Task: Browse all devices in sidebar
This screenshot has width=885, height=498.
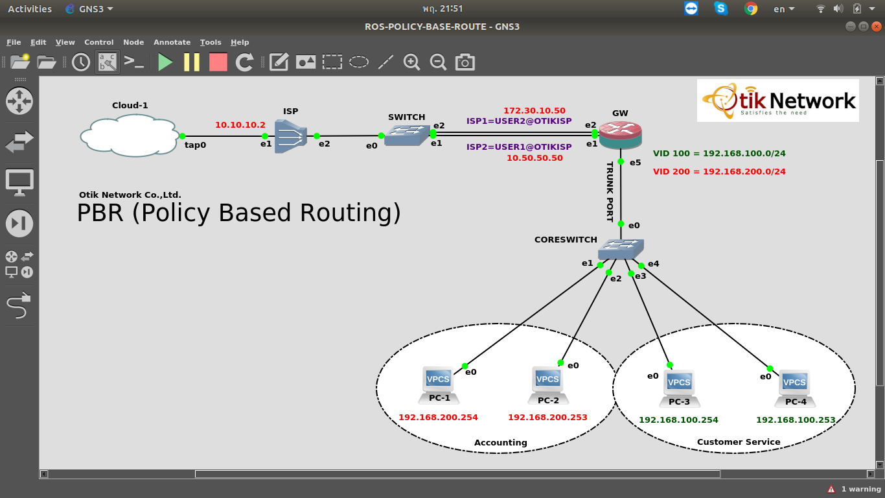Action: click(x=19, y=264)
